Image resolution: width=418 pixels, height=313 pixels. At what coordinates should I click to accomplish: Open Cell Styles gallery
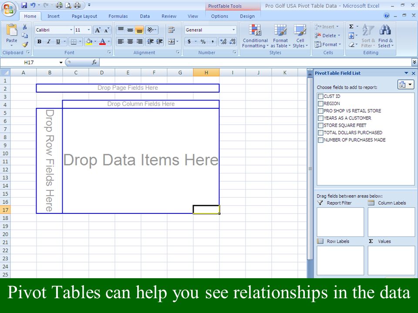pyautogui.click(x=300, y=36)
